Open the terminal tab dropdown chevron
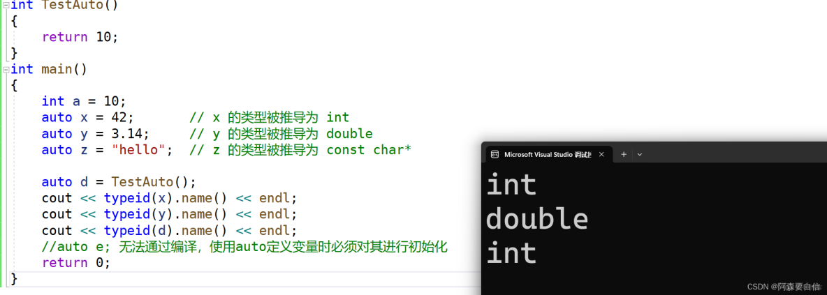The width and height of the screenshot is (827, 295). 640,154
